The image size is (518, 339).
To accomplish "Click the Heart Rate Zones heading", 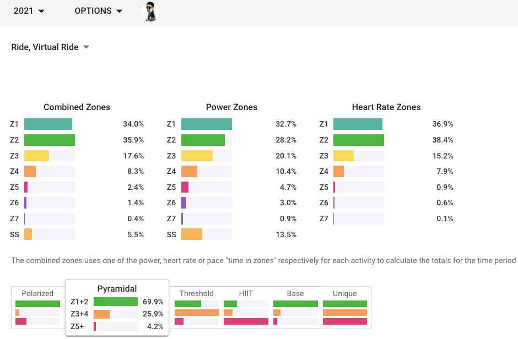I will (386, 107).
